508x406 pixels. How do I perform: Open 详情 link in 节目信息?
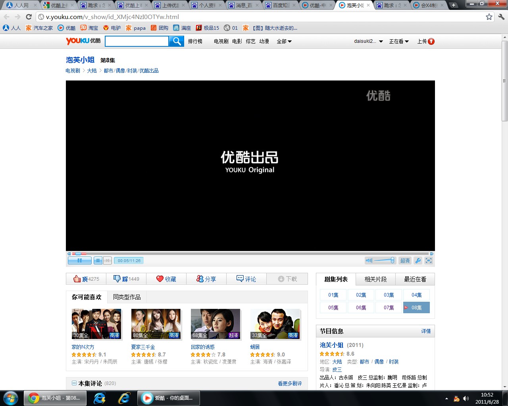pos(426,331)
